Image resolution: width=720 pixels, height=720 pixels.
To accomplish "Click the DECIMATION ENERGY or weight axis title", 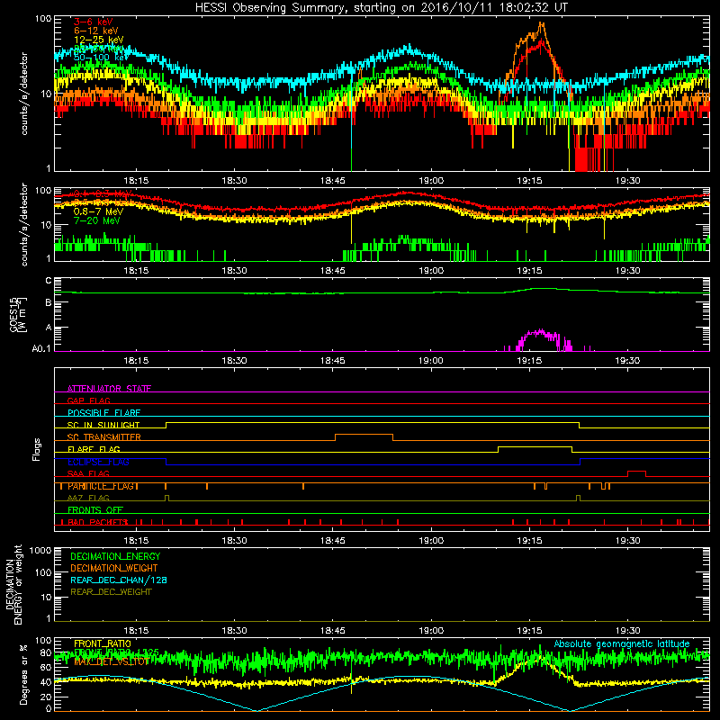I will (x=13, y=584).
